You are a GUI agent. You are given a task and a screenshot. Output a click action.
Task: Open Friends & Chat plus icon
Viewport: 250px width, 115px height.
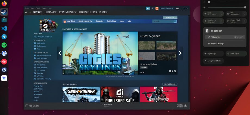tap(185, 106)
